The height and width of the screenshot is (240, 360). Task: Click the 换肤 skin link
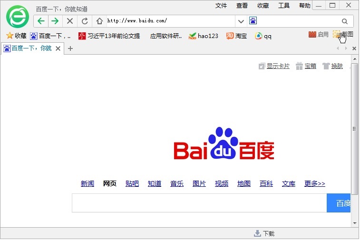[333, 67]
